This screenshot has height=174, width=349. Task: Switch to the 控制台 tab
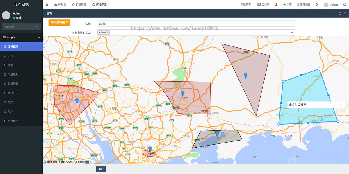pyautogui.click(x=60, y=5)
